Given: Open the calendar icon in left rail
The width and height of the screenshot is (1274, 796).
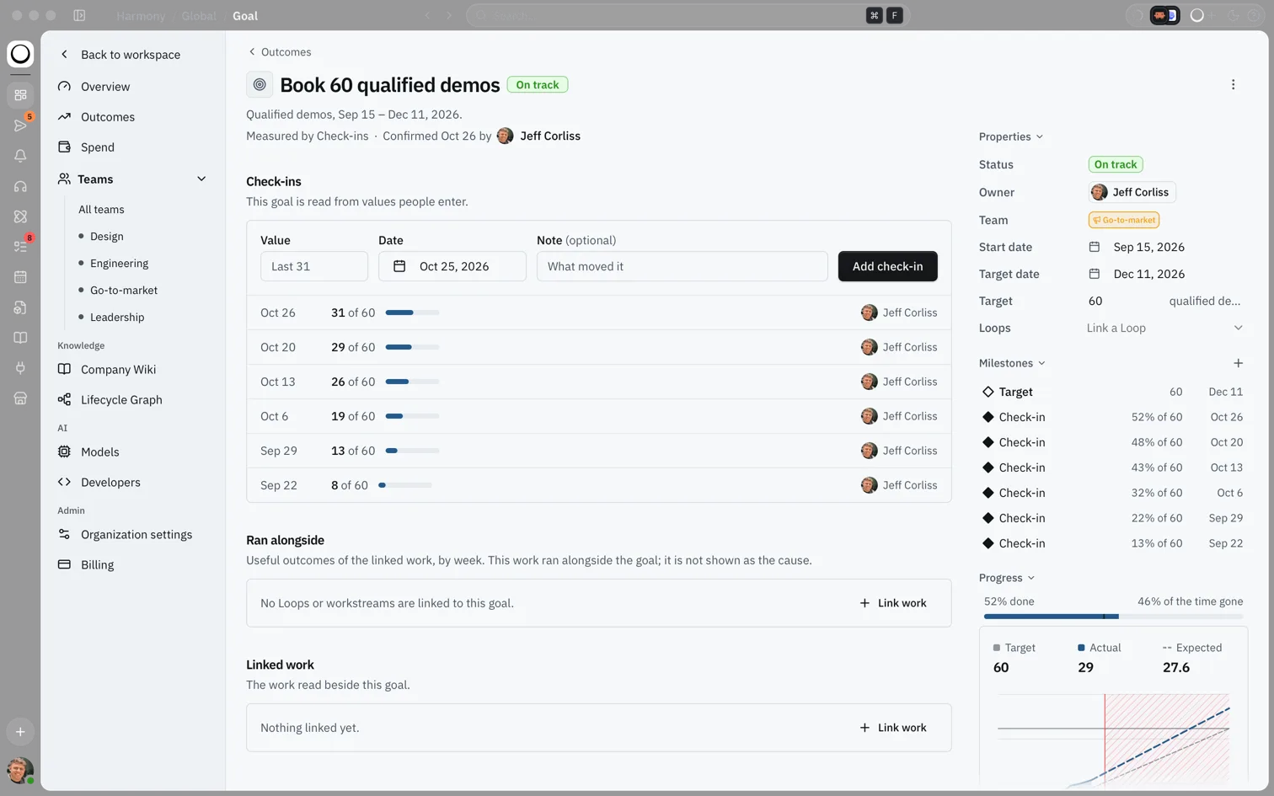Looking at the screenshot, I should [x=20, y=277].
